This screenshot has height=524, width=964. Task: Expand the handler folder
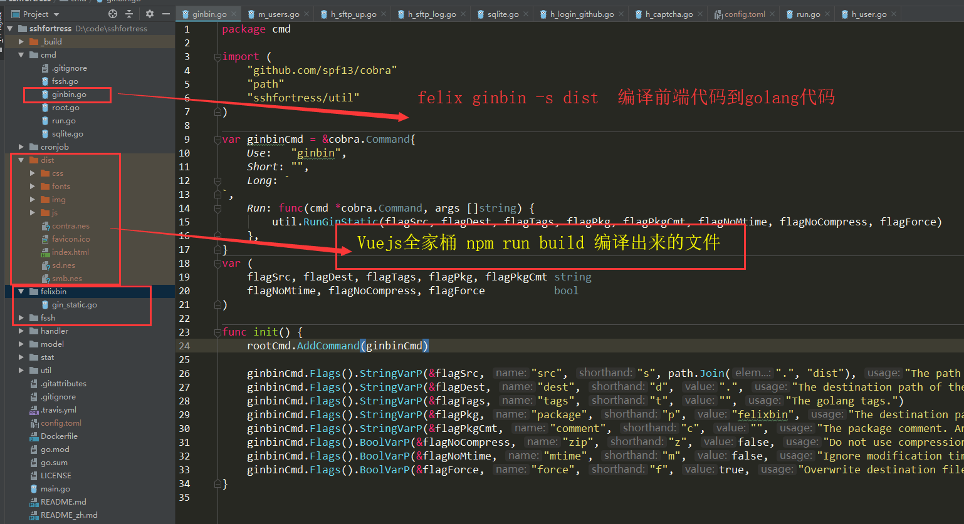click(21, 331)
